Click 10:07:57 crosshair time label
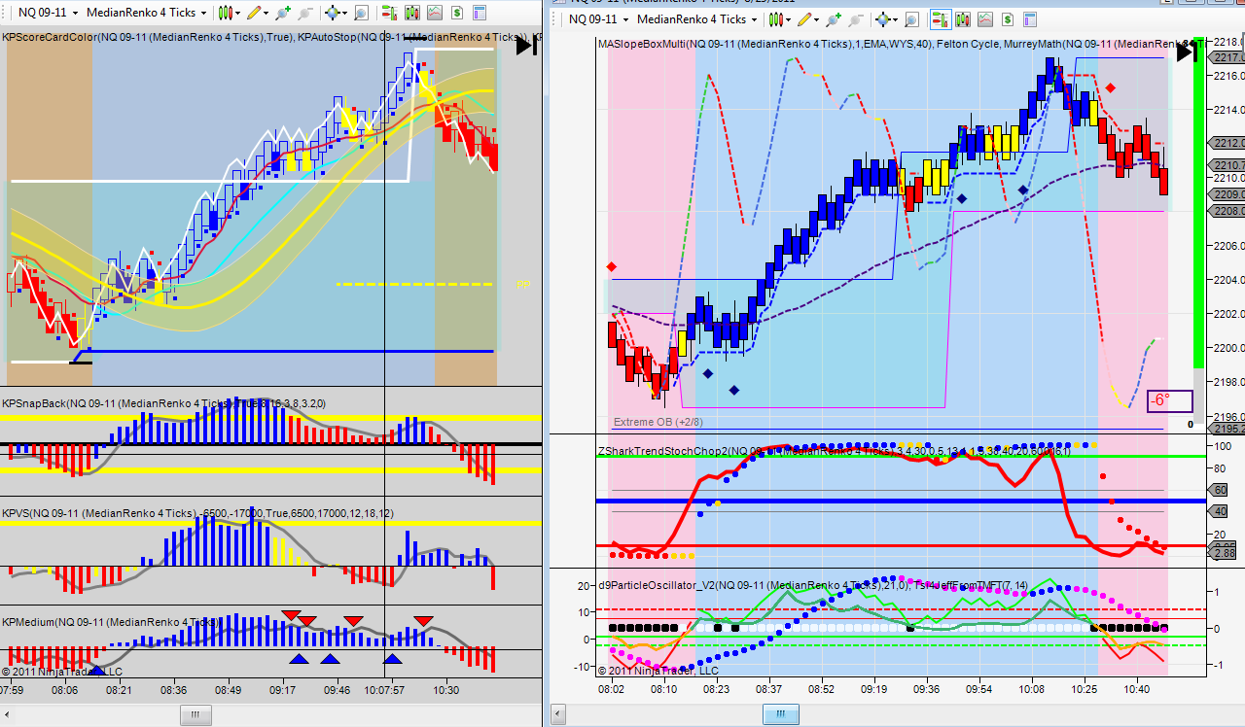The image size is (1245, 727). 384,689
